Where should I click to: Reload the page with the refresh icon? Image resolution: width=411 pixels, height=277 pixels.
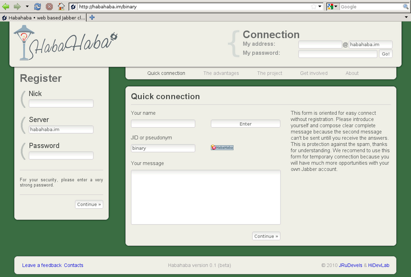point(38,7)
